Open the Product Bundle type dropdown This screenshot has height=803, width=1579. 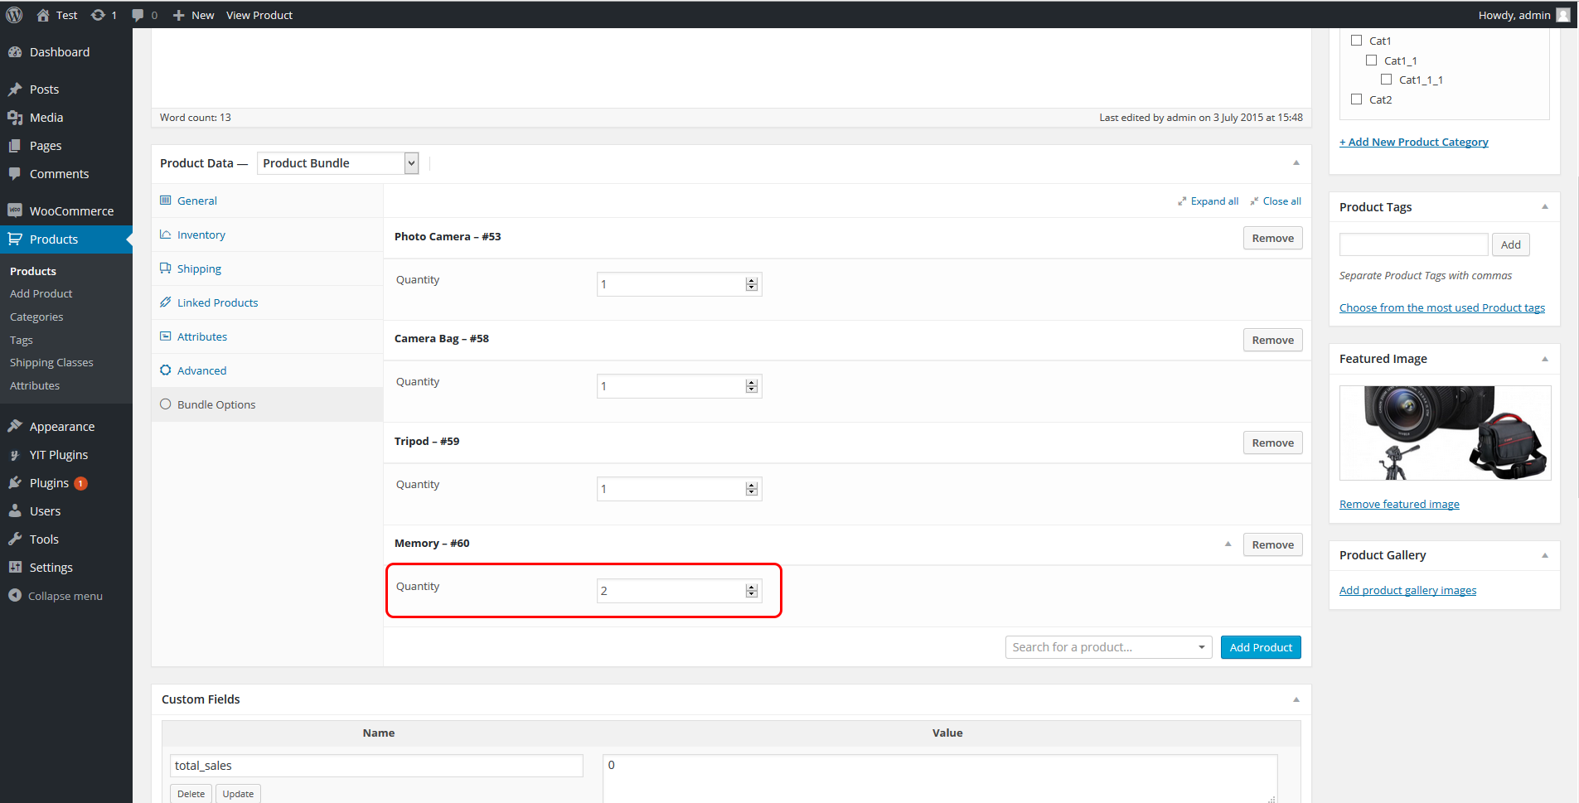tap(338, 163)
